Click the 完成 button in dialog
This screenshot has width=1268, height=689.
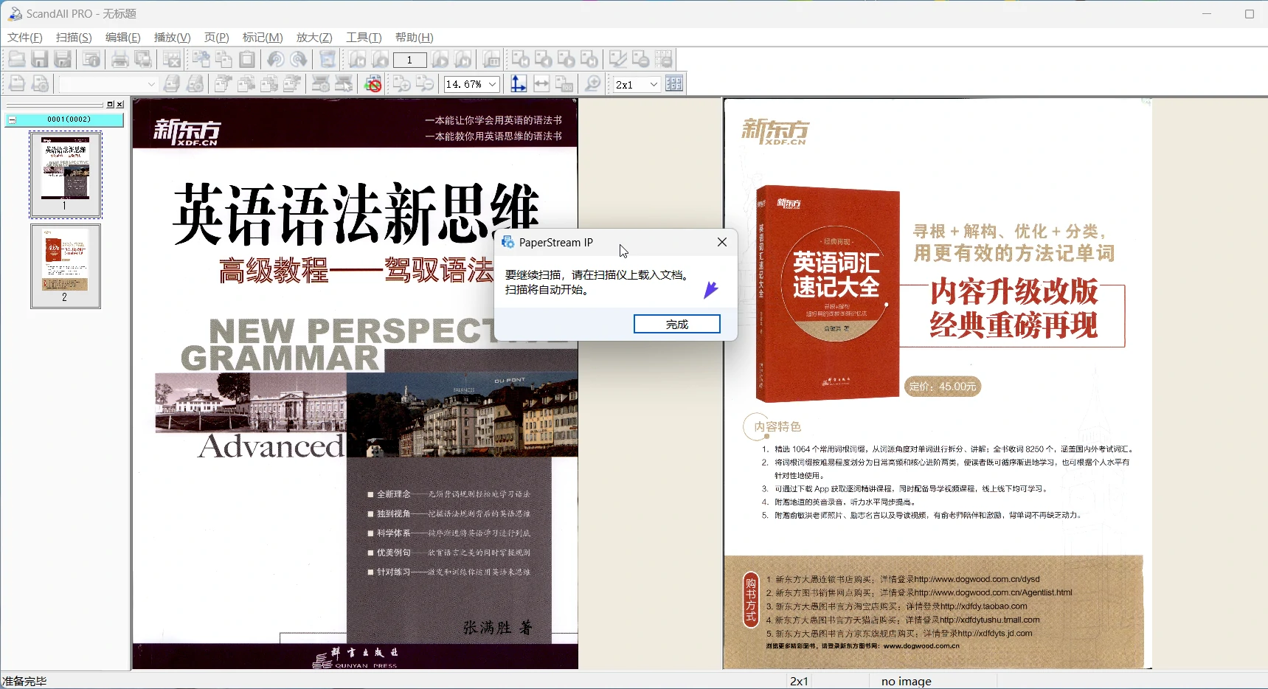pyautogui.click(x=676, y=324)
